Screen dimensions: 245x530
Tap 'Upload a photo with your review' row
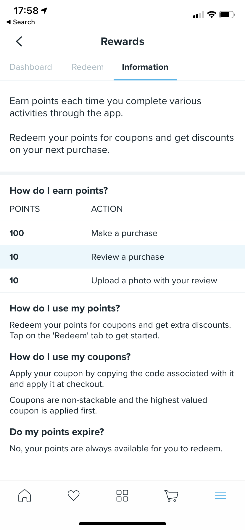click(x=122, y=280)
